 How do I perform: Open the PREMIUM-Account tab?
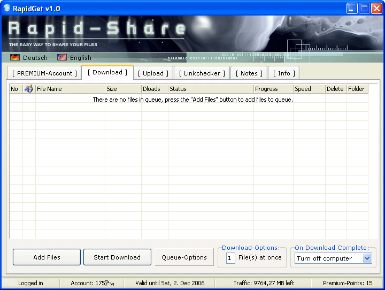[x=44, y=73]
